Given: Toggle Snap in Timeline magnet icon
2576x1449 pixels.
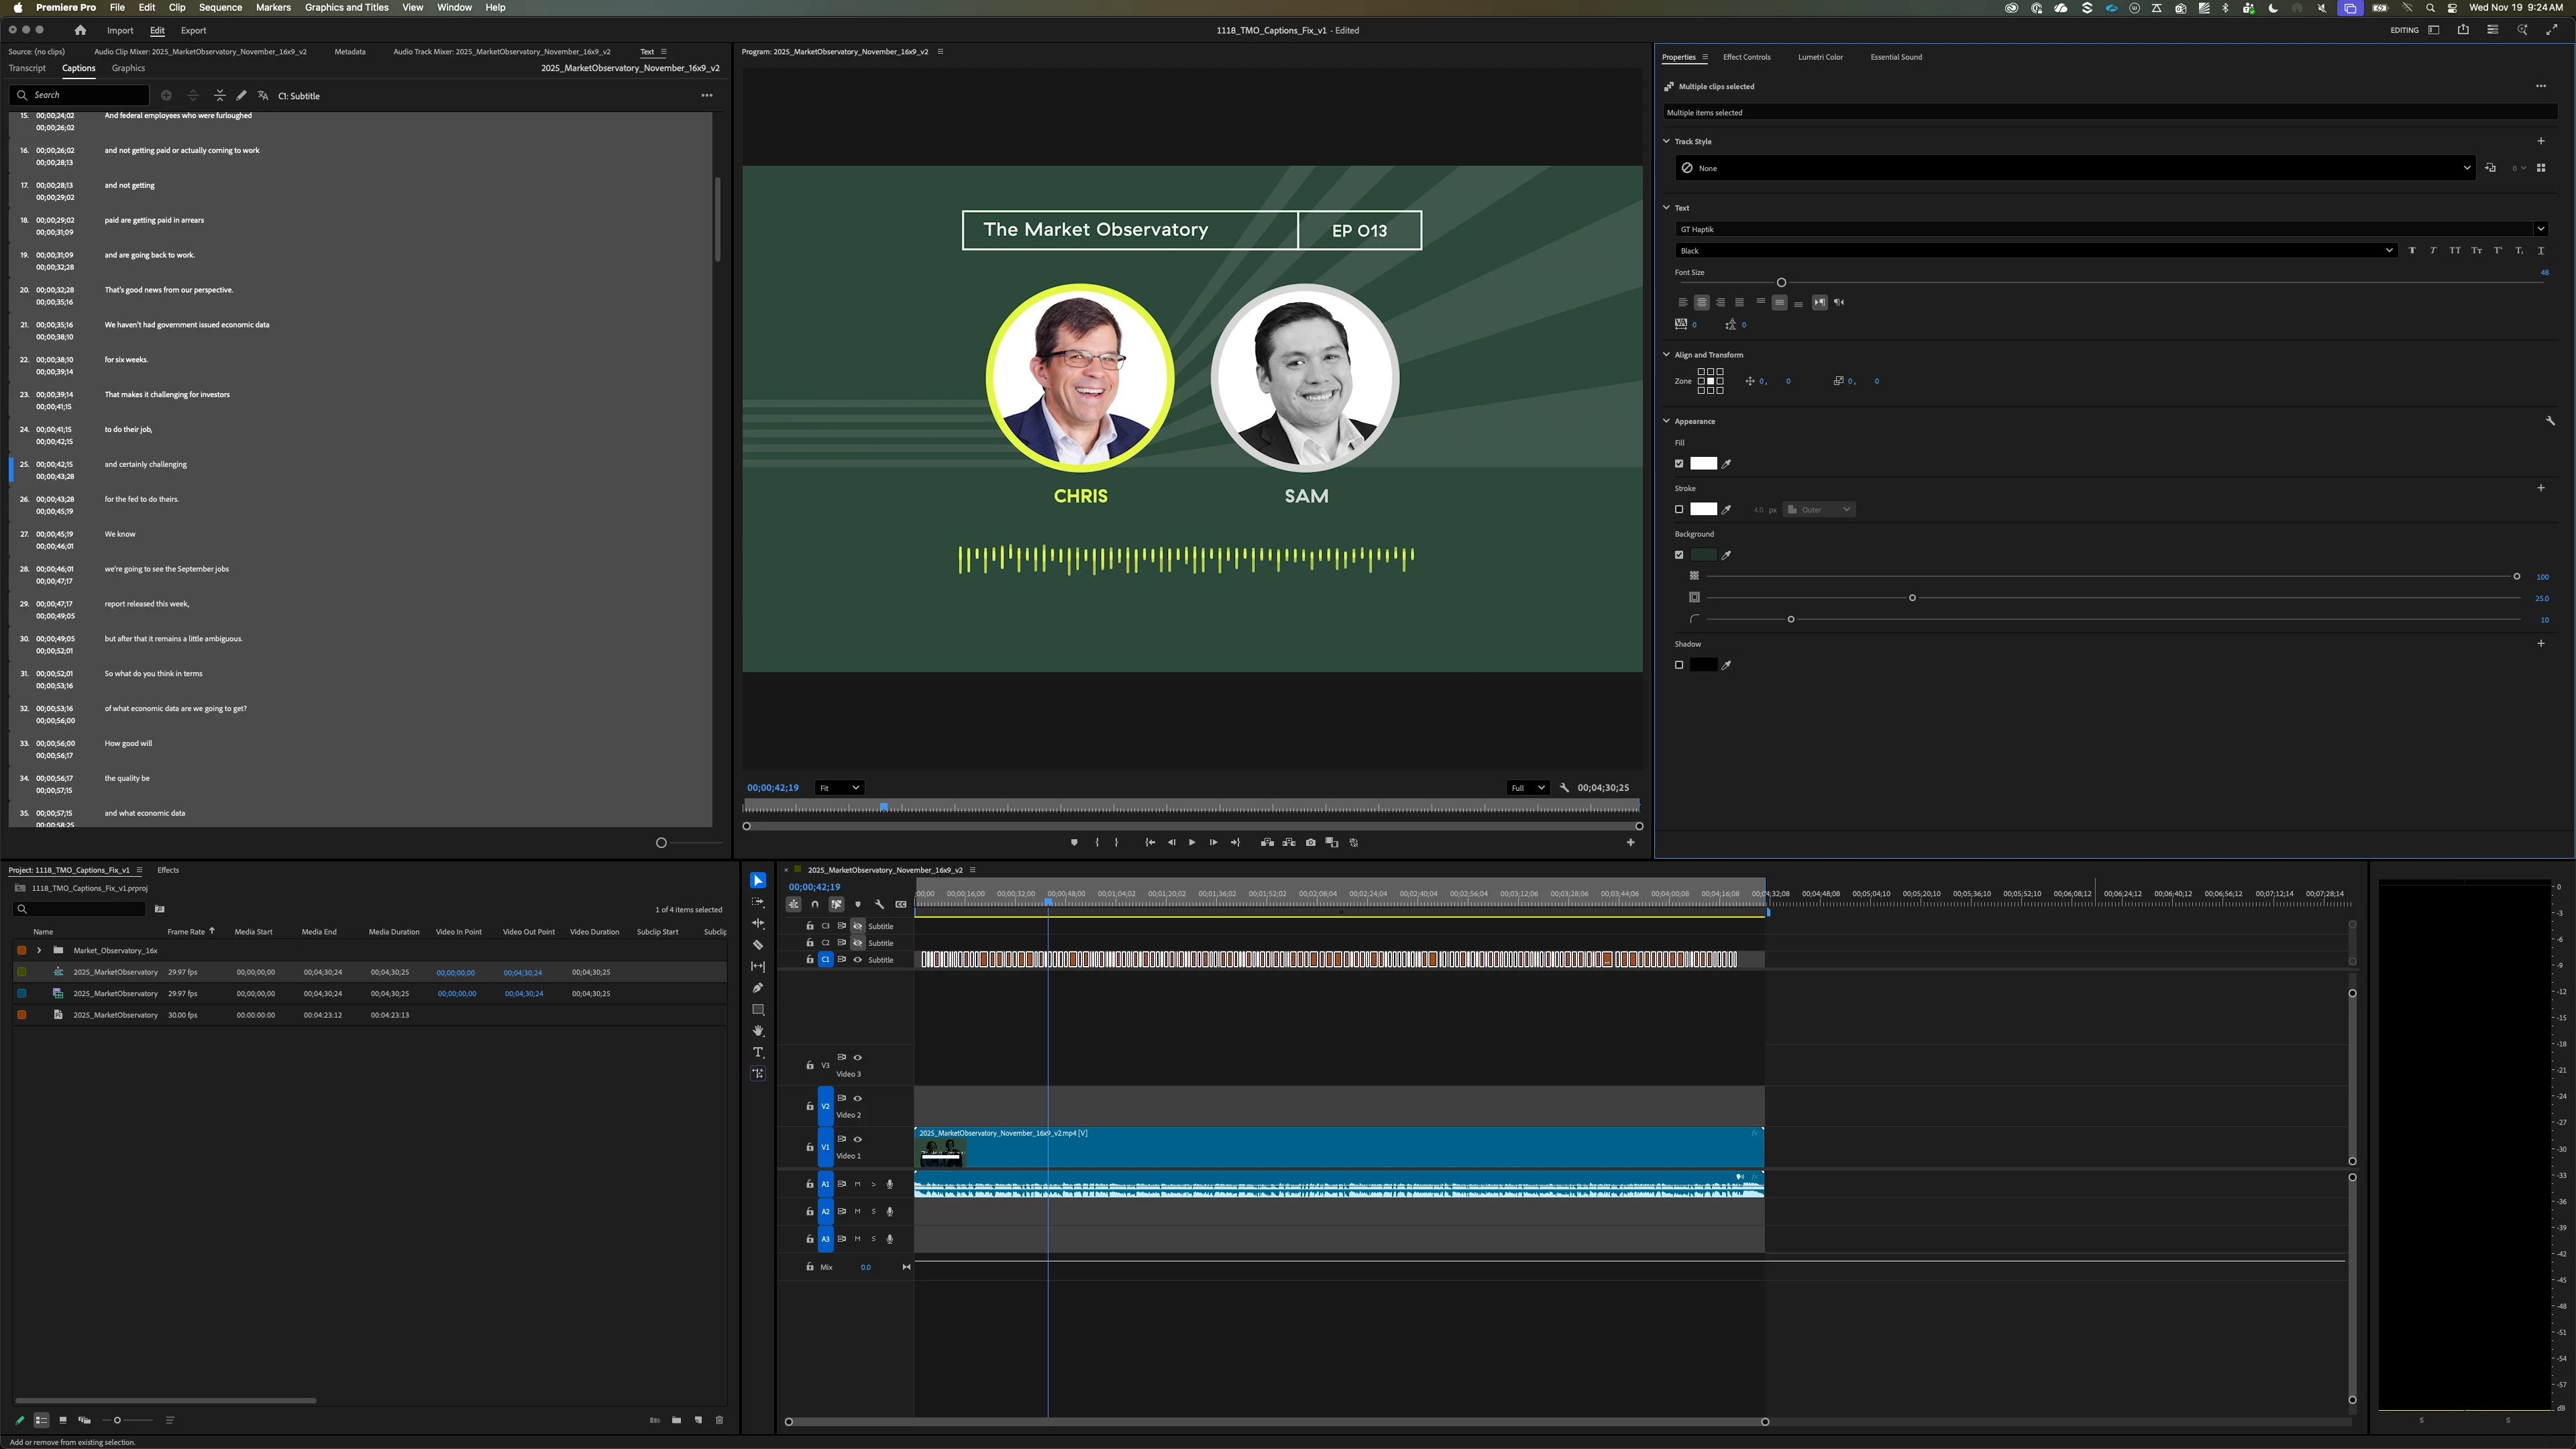Looking at the screenshot, I should (815, 904).
